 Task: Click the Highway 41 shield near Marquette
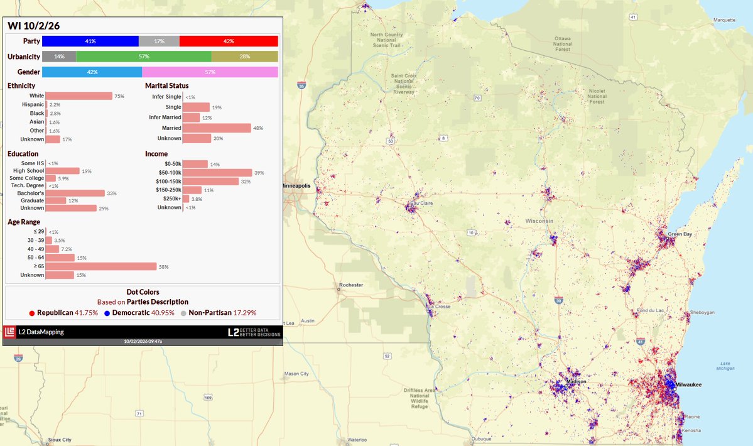point(634,18)
